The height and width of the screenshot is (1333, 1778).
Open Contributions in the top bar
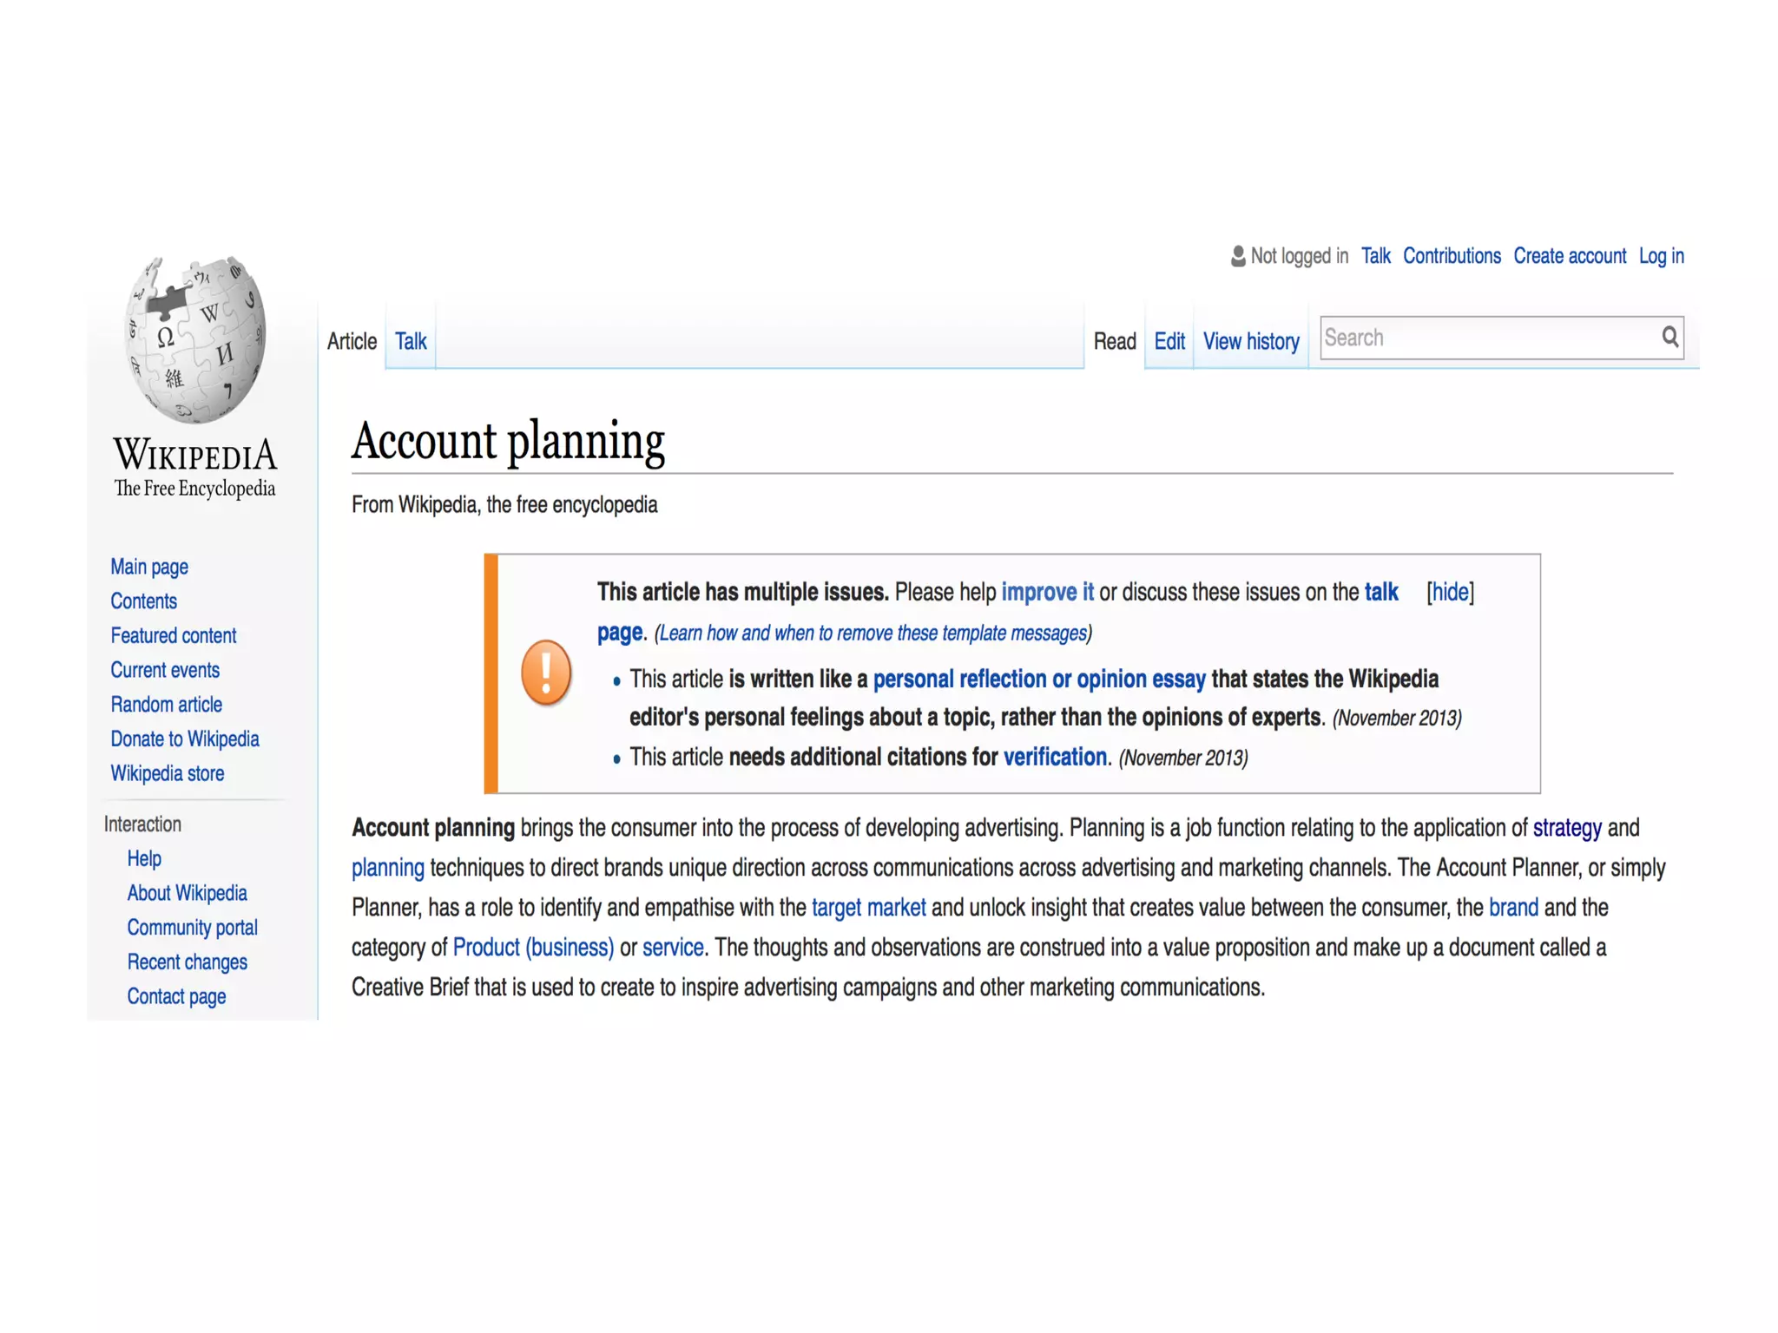1451,256
